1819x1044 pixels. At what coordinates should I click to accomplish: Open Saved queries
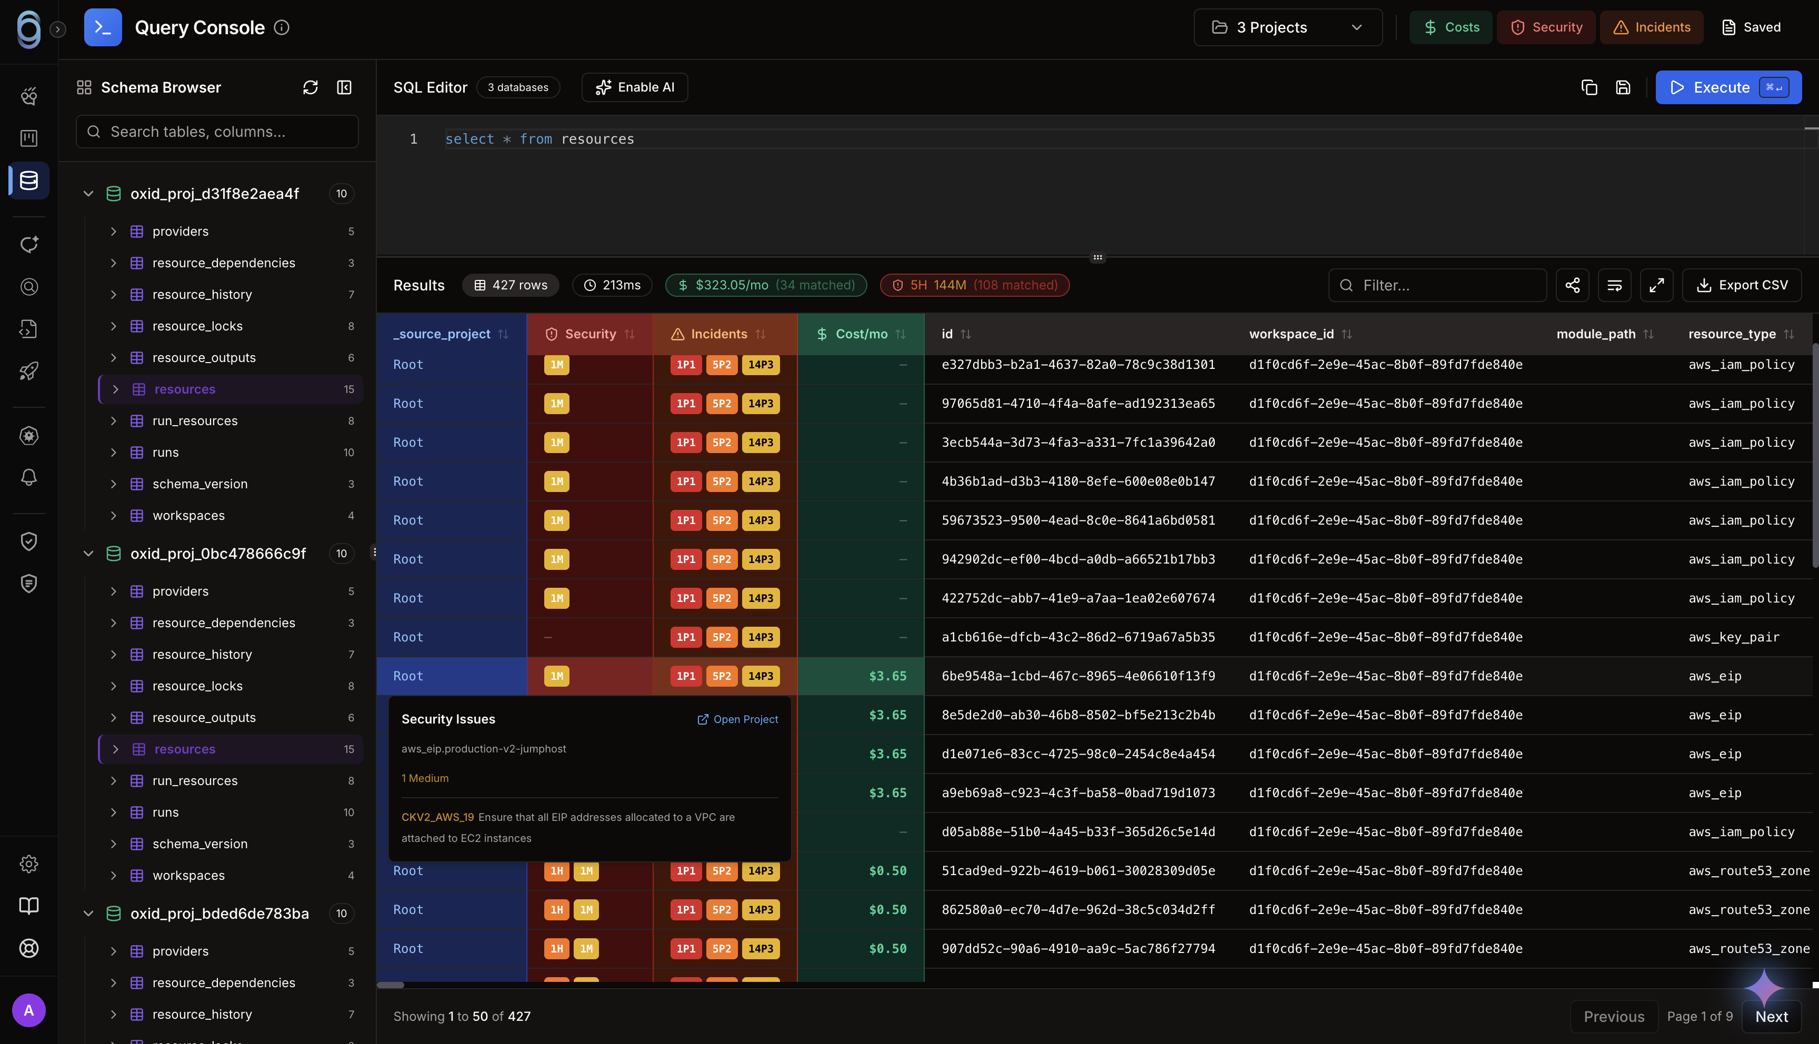(x=1751, y=27)
